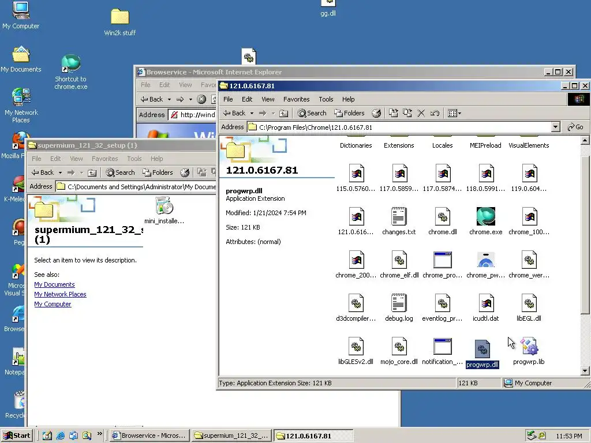
Task: Click Move To icon in 121.0.6167.81 toolbar
Action: 394,113
